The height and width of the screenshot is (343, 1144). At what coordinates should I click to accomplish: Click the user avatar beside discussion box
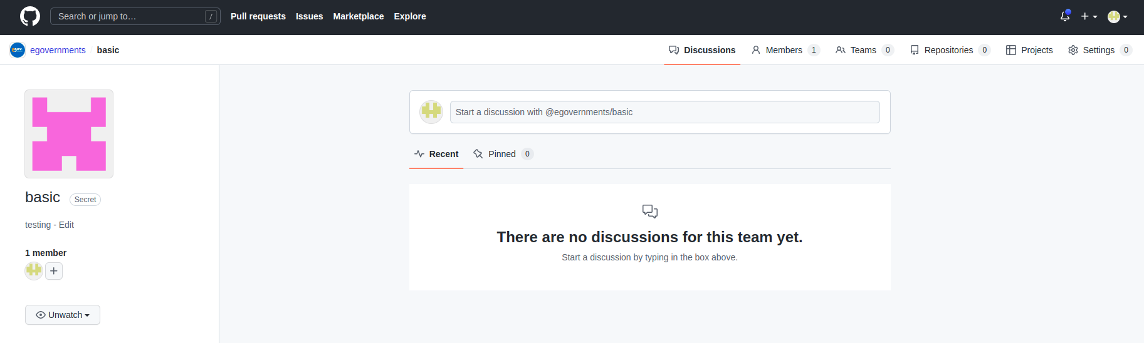(x=431, y=112)
